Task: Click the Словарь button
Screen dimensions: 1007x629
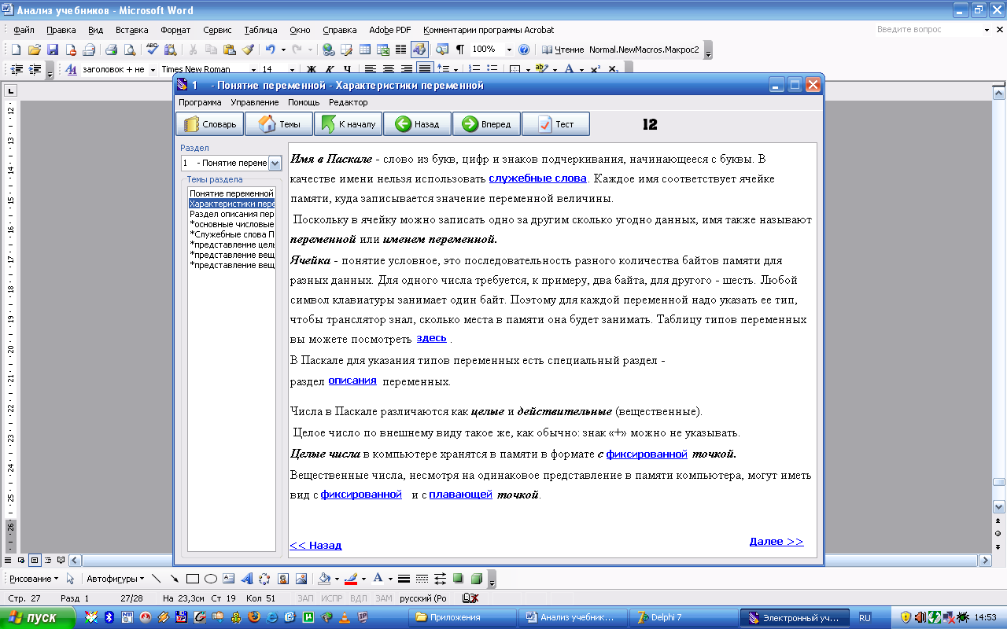Action: (x=209, y=124)
